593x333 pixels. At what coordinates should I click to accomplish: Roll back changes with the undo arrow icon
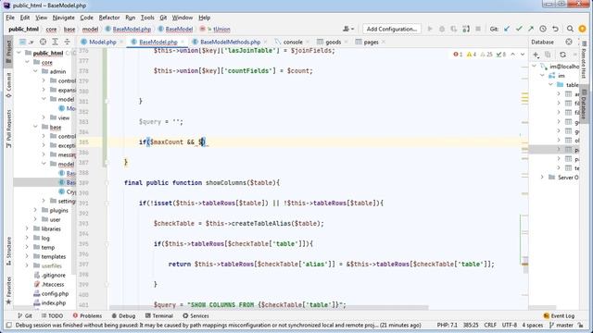[x=555, y=29]
